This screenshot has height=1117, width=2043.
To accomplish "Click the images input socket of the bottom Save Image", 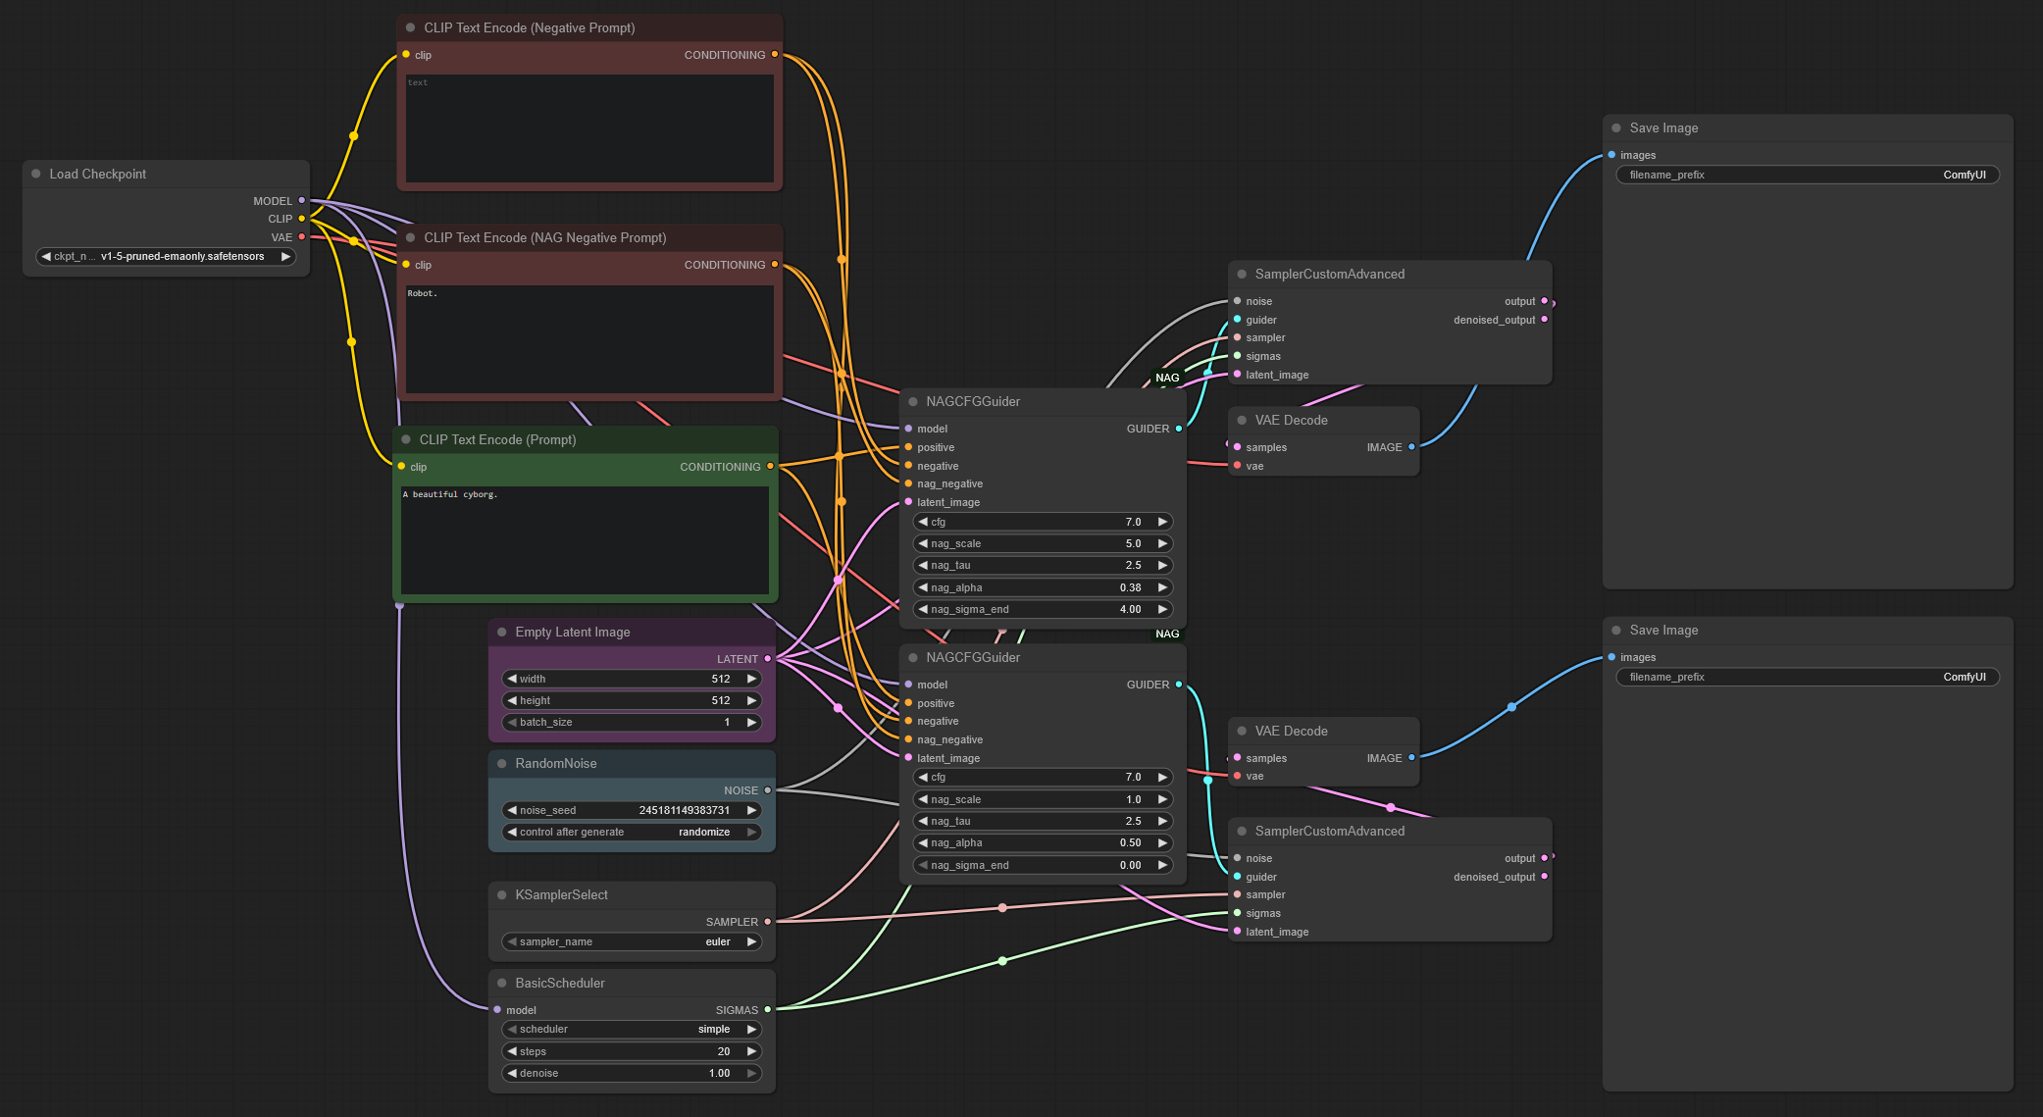I will (1611, 656).
